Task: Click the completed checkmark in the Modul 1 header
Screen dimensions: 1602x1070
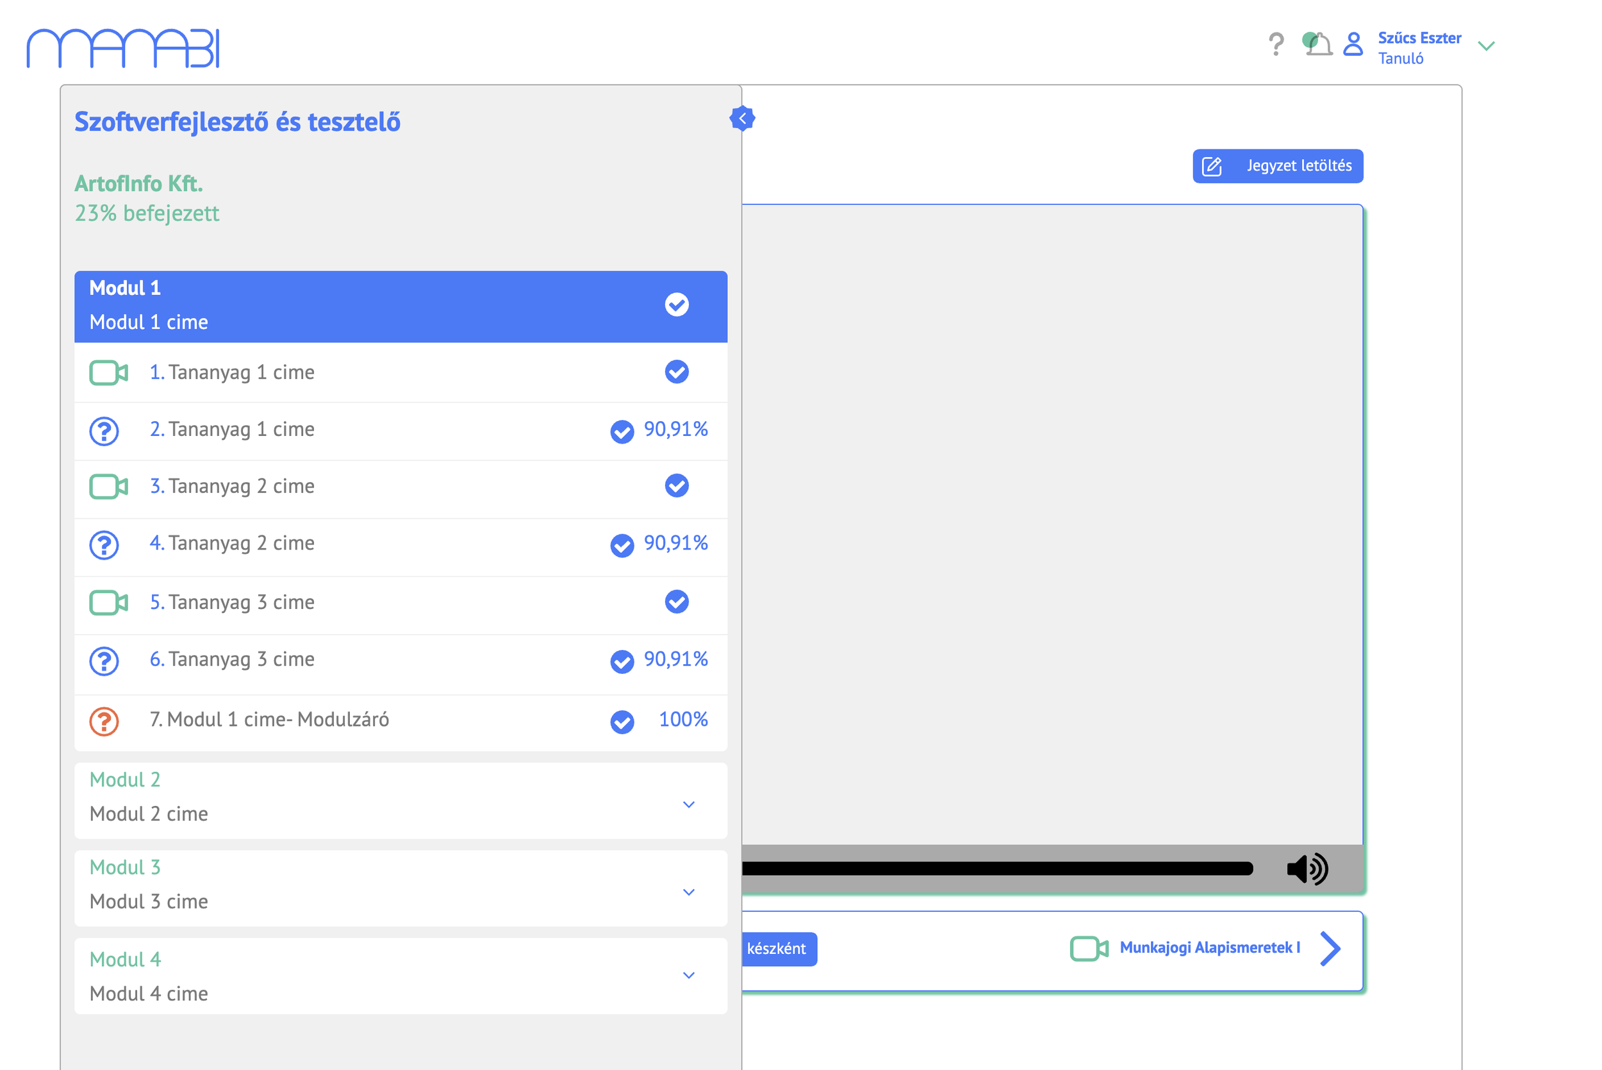Action: [x=677, y=305]
